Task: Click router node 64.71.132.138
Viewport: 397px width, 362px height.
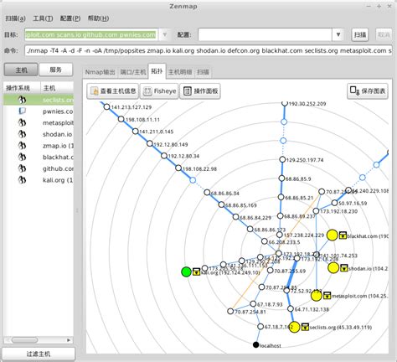Action: (x=291, y=309)
